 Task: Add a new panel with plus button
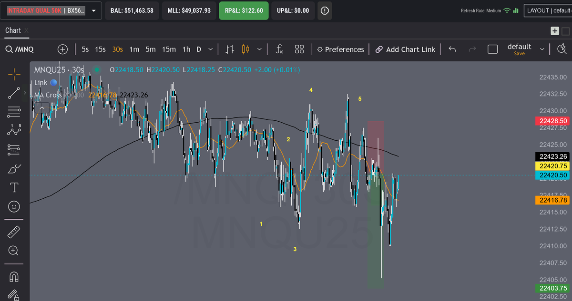555,30
